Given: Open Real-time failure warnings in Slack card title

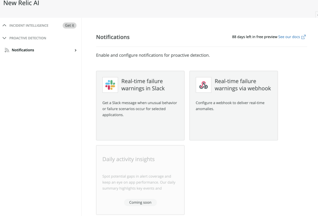Looking at the screenshot, I should point(143,85).
